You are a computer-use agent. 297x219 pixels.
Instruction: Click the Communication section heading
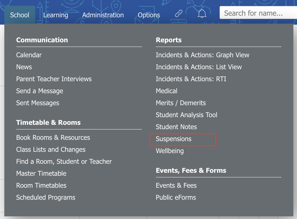coord(42,40)
